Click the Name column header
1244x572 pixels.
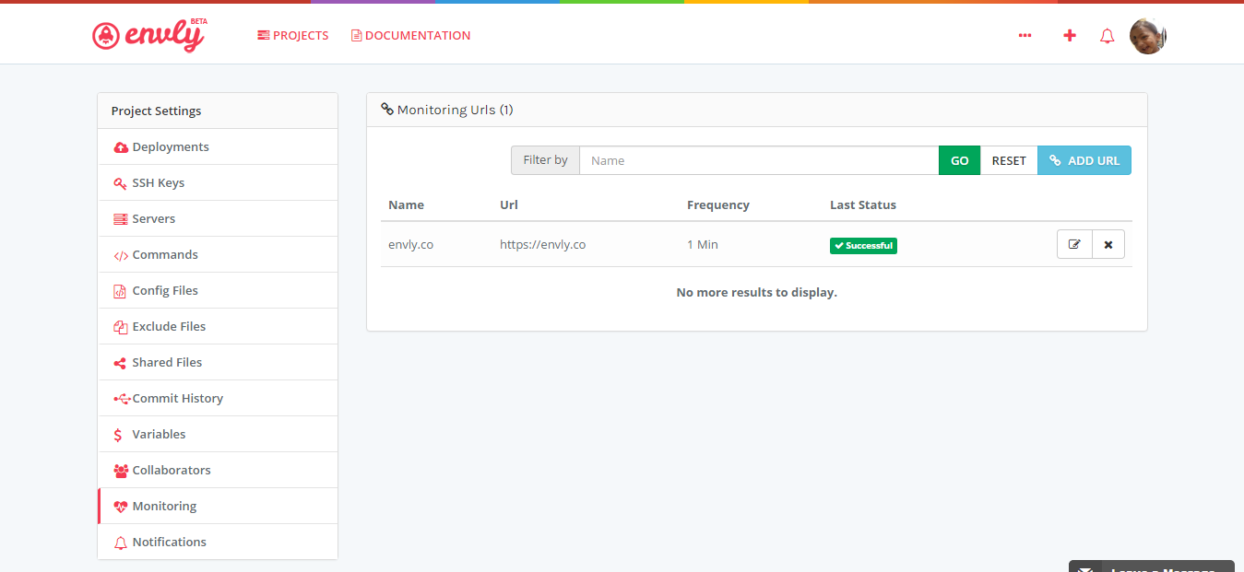pos(407,205)
